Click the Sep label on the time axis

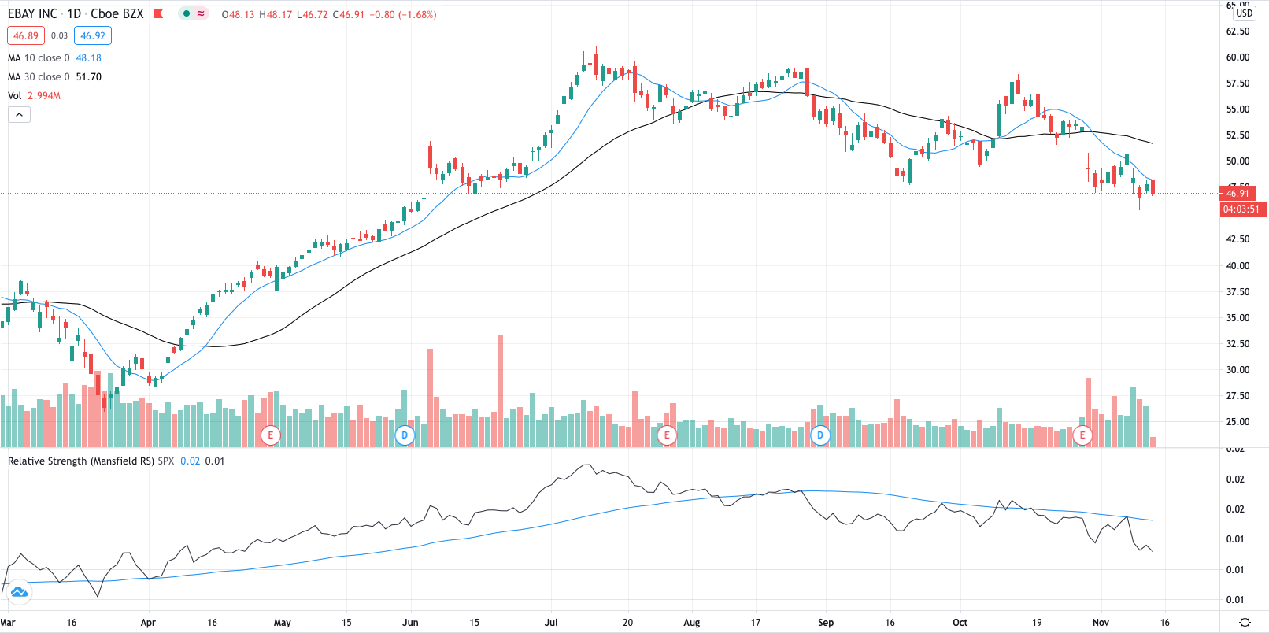(826, 622)
